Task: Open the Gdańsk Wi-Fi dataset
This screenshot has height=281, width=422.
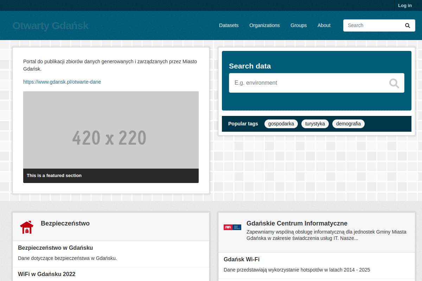Action: (242, 259)
